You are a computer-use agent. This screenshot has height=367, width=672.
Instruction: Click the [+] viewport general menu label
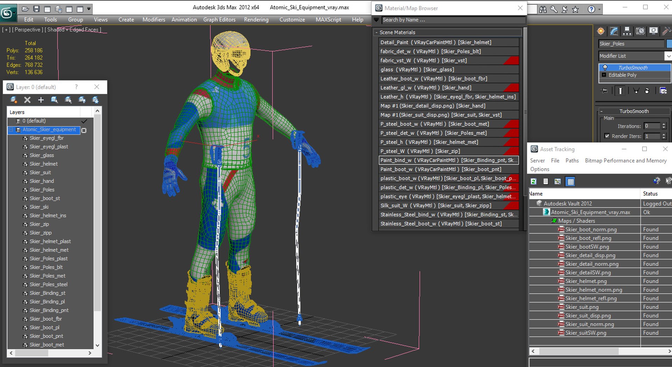(6, 30)
